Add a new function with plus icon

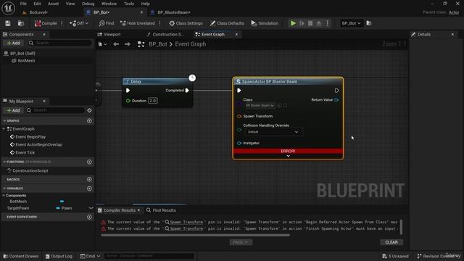click(x=89, y=162)
